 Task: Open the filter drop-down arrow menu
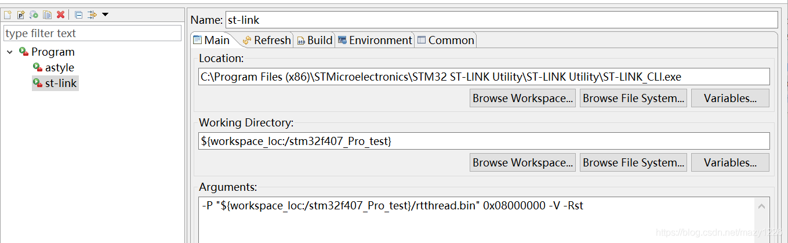[105, 14]
